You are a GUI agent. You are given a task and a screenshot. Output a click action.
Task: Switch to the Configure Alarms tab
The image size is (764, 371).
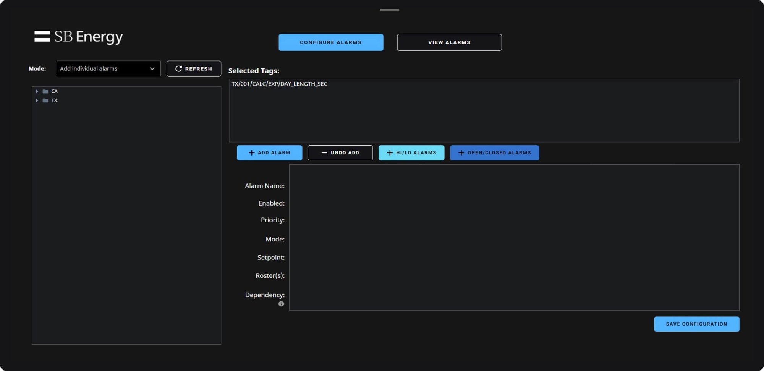coord(330,42)
